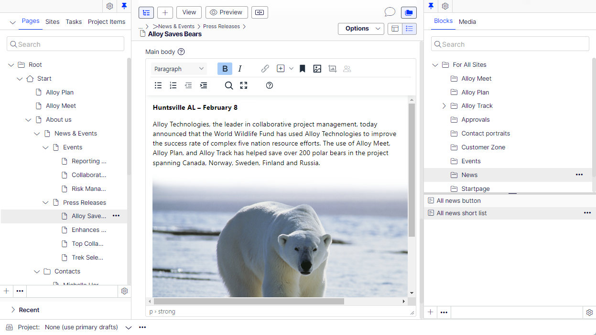Open the editor help icon
This screenshot has width=596, height=335.
point(270,85)
